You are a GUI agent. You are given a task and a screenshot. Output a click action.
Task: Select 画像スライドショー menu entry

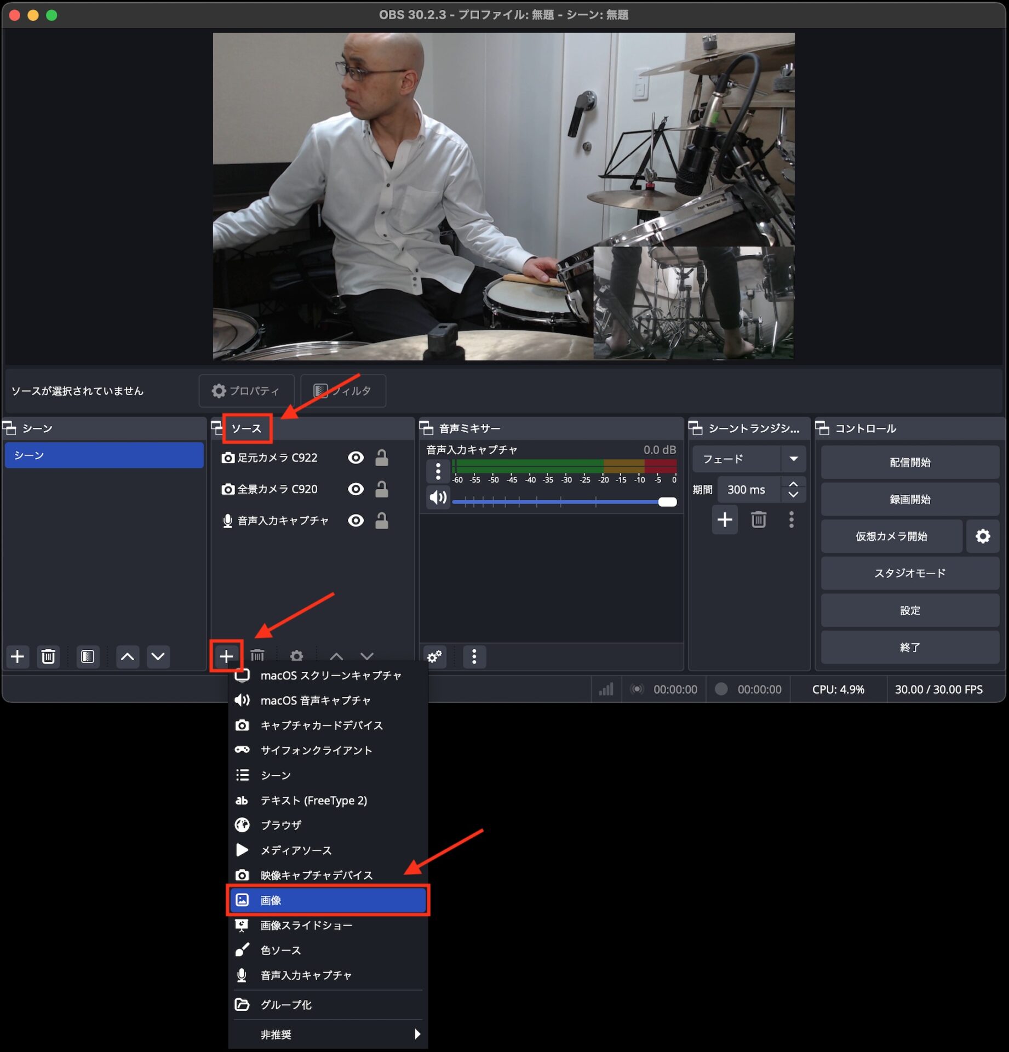click(x=328, y=925)
